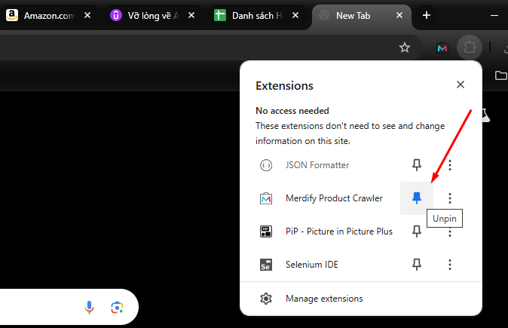508x328 pixels.
Task: Close the Extensions popup panel
Action: pos(461,84)
